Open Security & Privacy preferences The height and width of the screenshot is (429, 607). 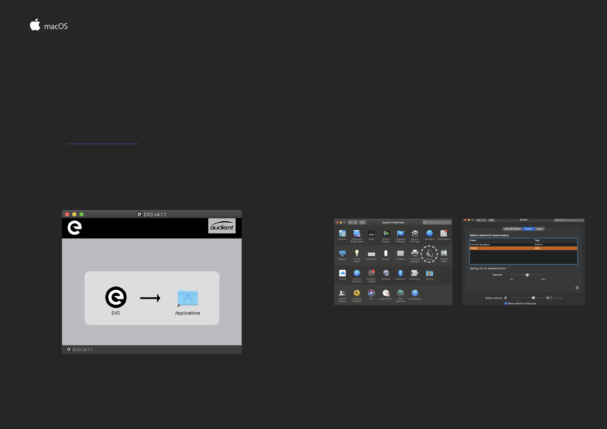click(x=415, y=234)
